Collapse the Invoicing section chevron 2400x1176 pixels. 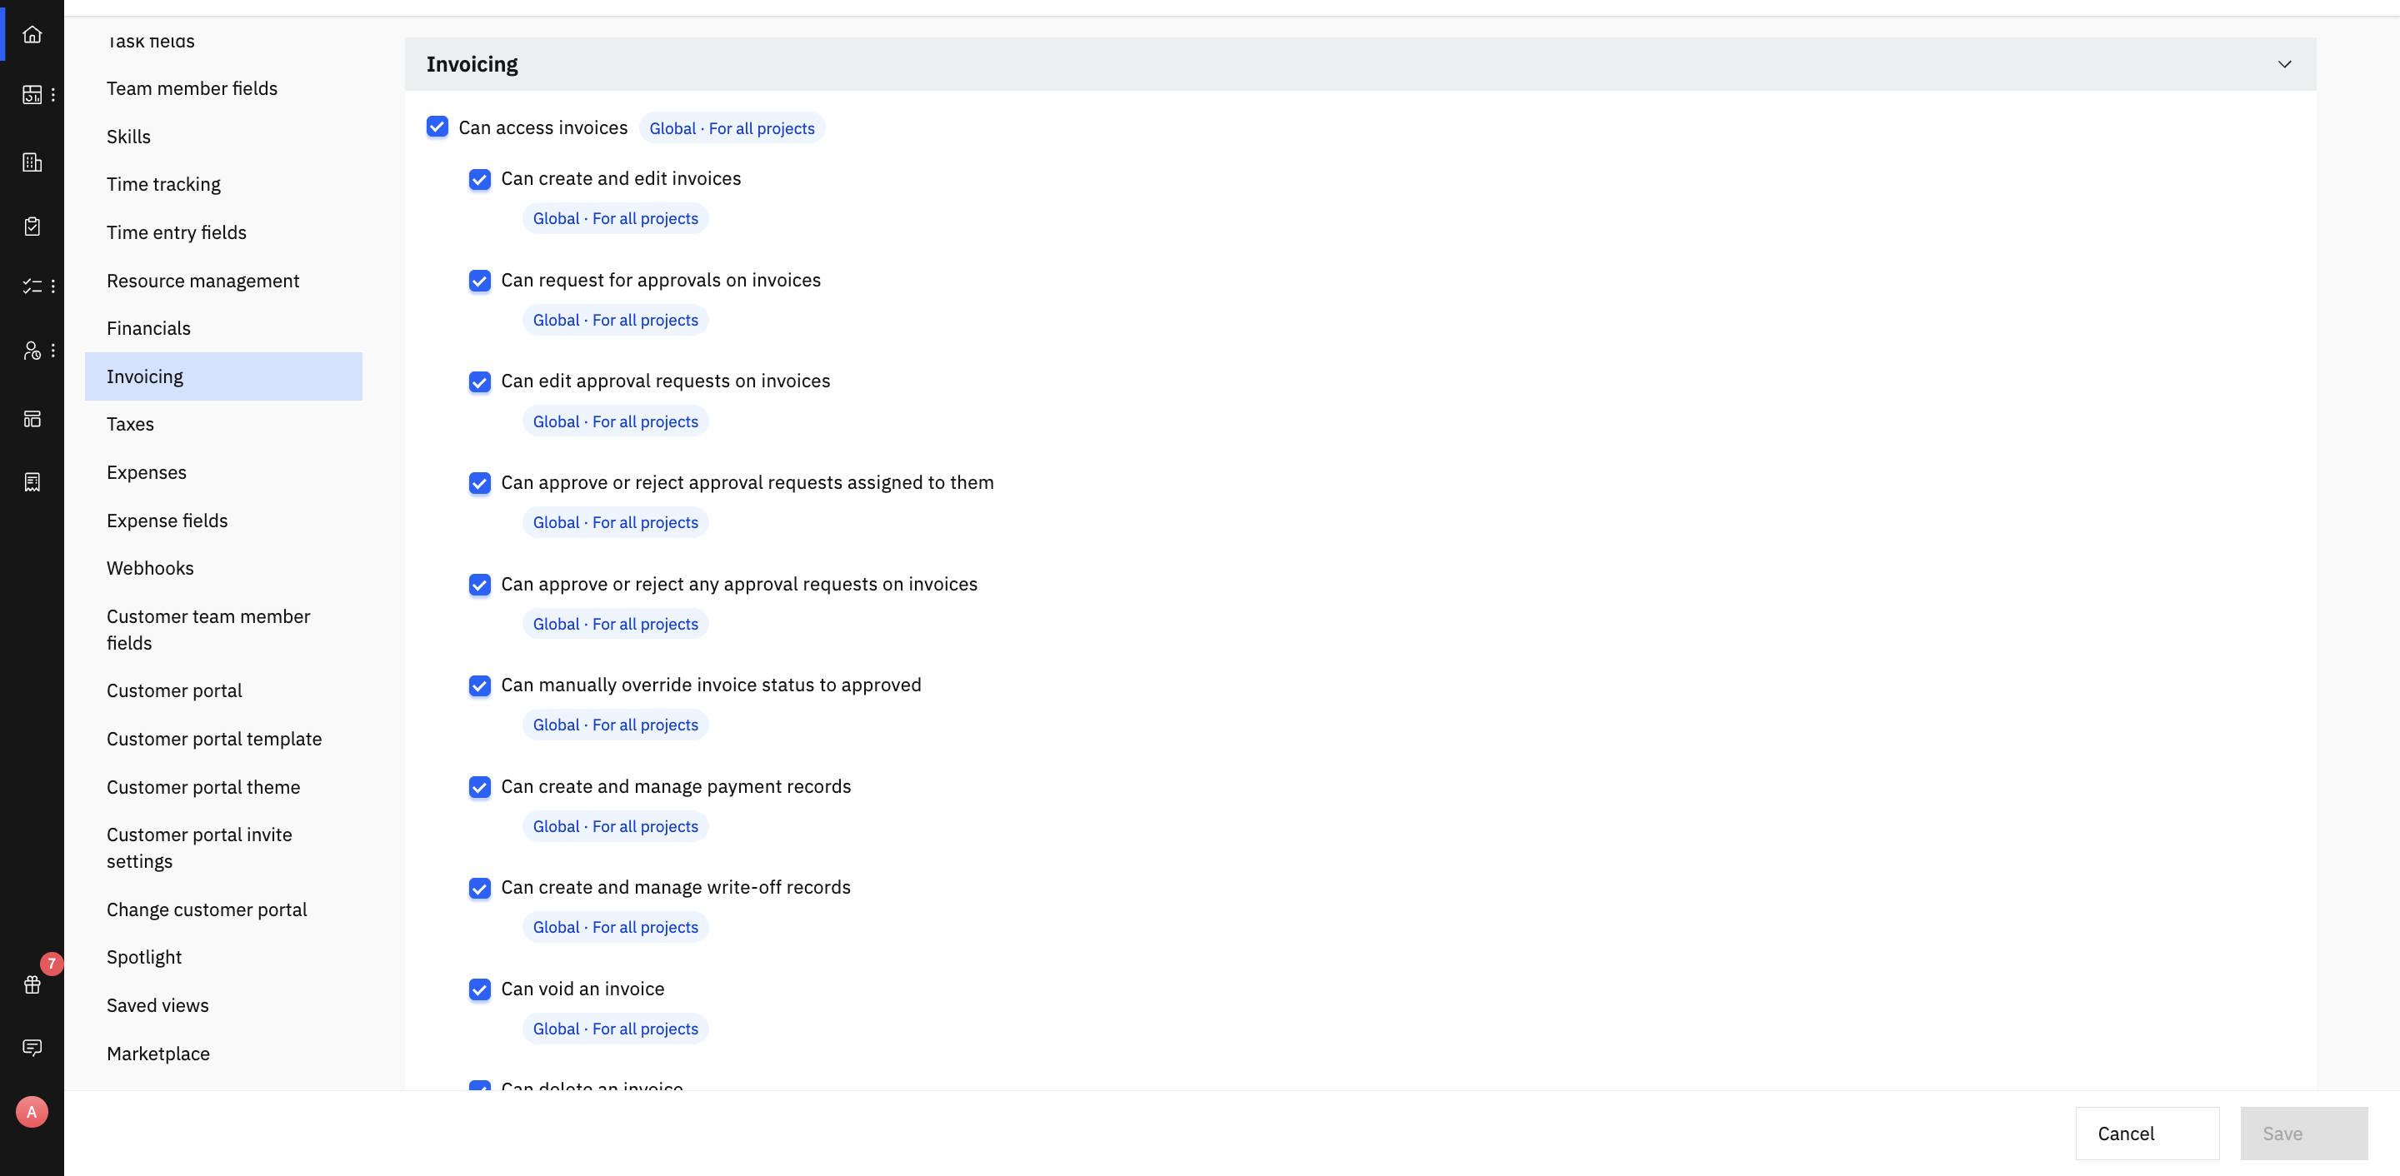tap(2283, 64)
